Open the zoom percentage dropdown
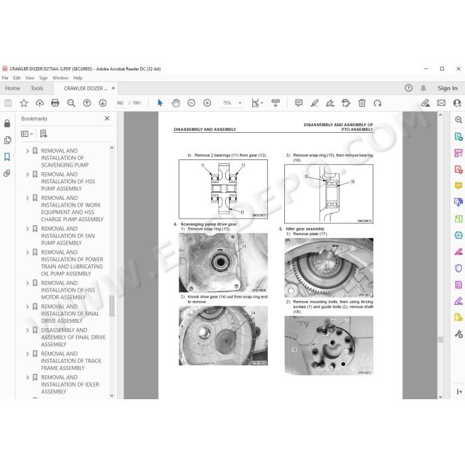 coord(240,103)
